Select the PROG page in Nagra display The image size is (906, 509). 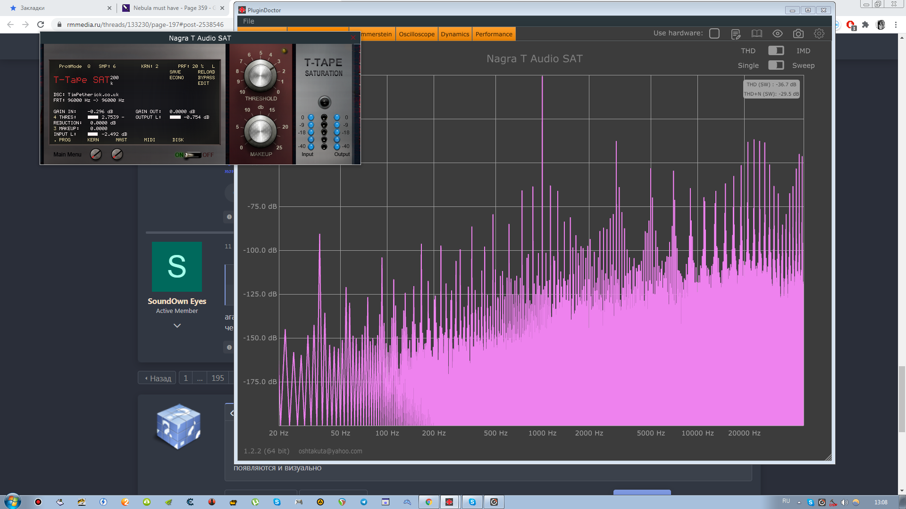pyautogui.click(x=65, y=140)
